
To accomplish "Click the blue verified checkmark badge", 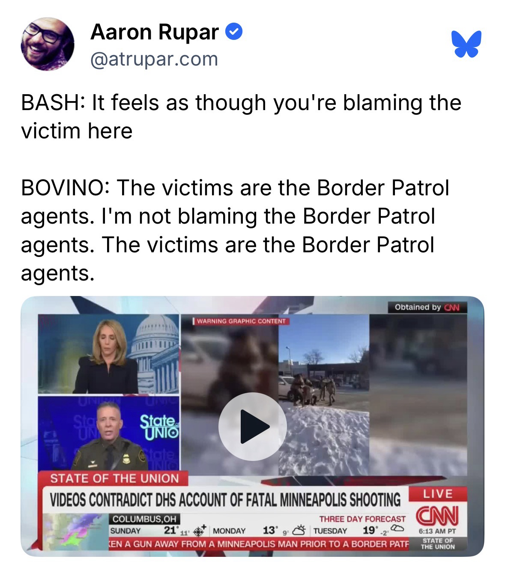I will click(x=234, y=32).
